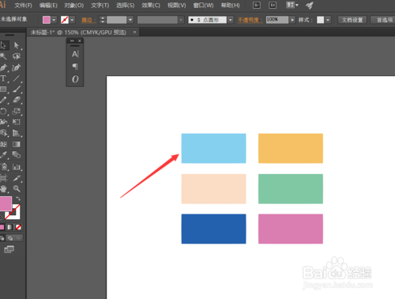This screenshot has width=395, height=299.
Task: Collapse the floating type panel dock
Action: pyautogui.click(x=72, y=41)
